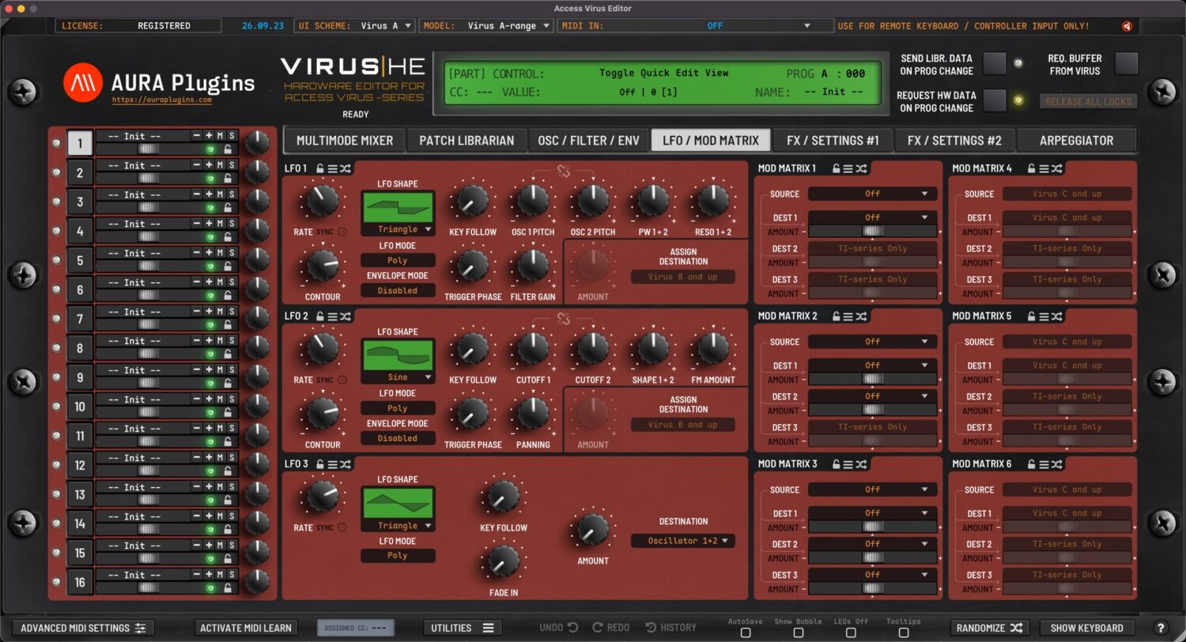Image resolution: width=1186 pixels, height=642 pixels.
Task: Open Mod Matrix 1 Source dropdown
Action: 872,194
